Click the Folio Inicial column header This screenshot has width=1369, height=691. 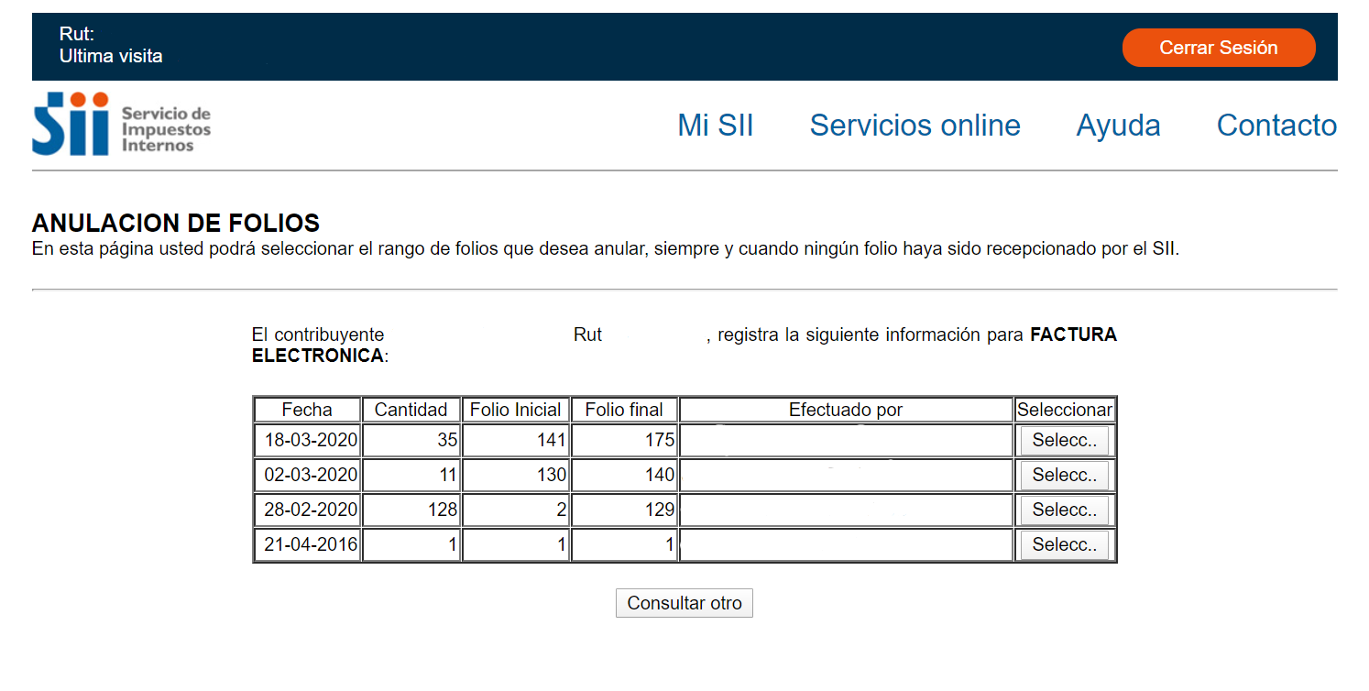(515, 410)
